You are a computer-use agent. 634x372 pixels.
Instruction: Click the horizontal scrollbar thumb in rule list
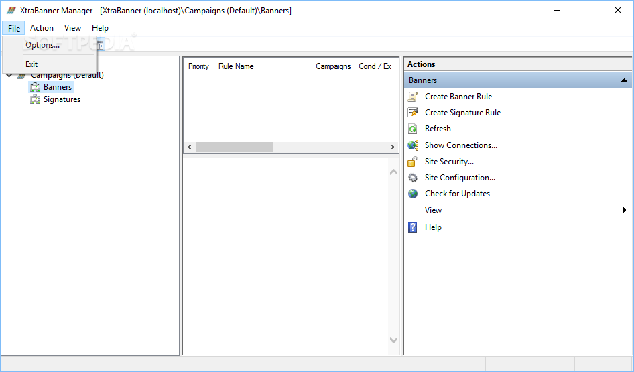(x=235, y=147)
